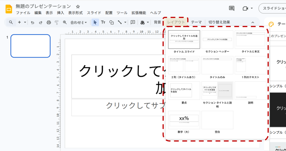Rename the 無題のプレゼンテーション title

pos(43,6)
